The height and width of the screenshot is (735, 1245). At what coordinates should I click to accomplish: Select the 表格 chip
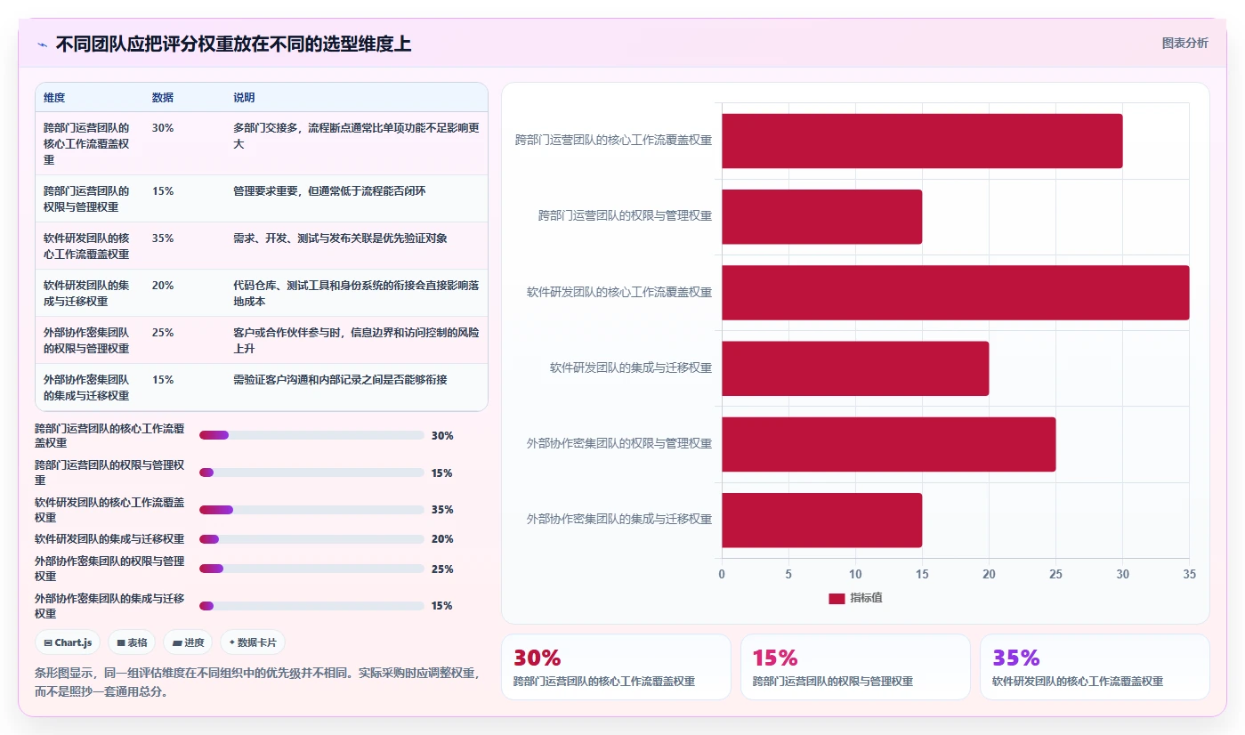pyautogui.click(x=133, y=642)
